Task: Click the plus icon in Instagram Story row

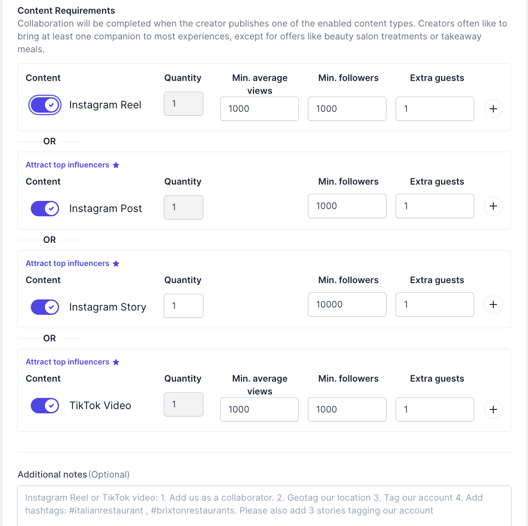Action: pos(493,305)
